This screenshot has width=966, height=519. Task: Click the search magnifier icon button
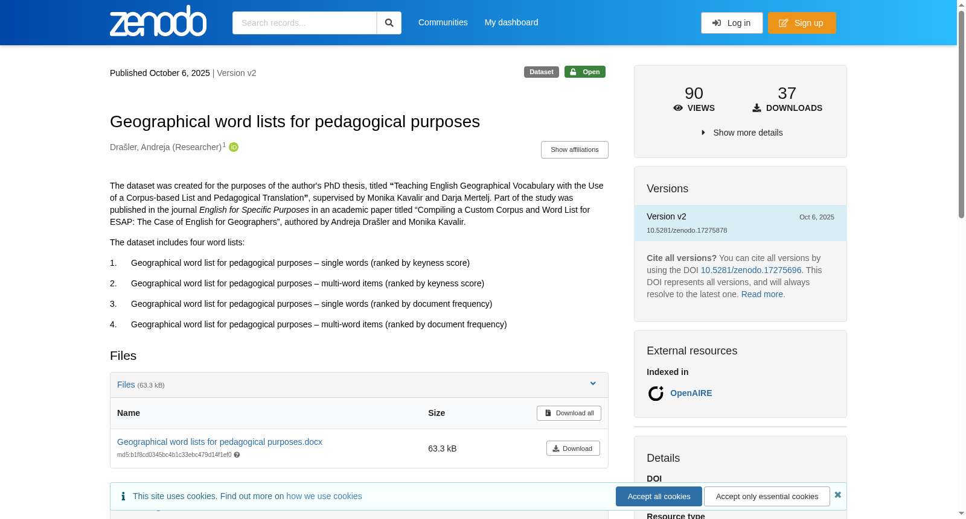389,23
